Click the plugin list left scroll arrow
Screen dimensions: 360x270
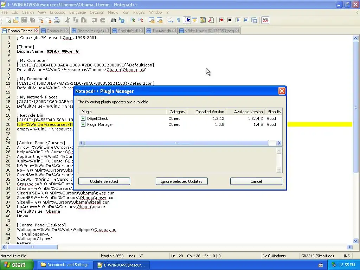pyautogui.click(x=82, y=143)
